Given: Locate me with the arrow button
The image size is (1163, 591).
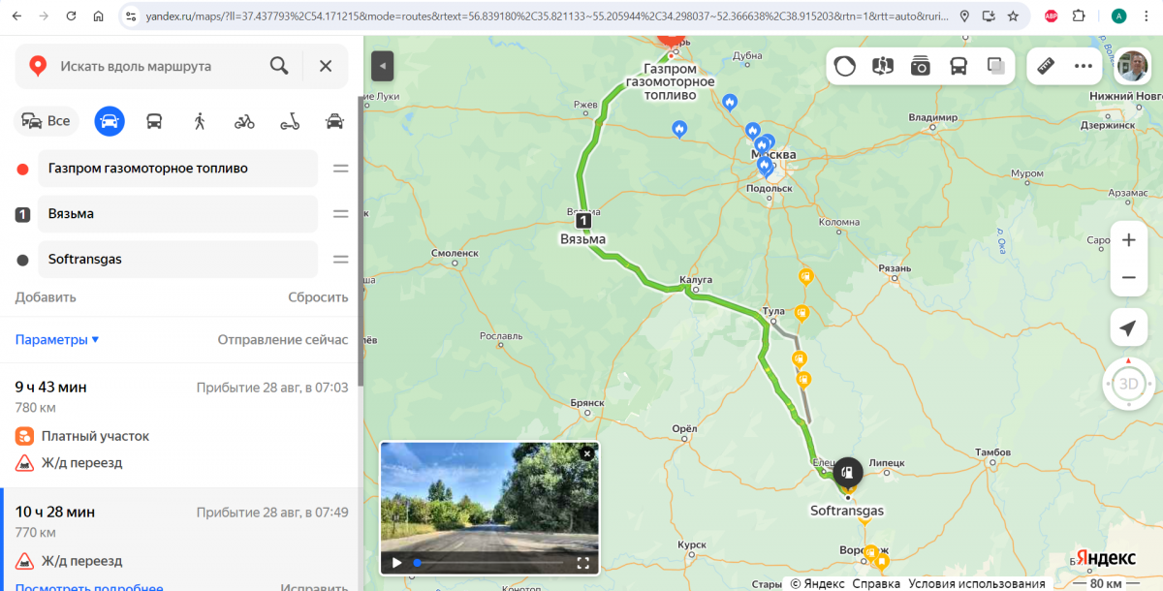Looking at the screenshot, I should coord(1128,328).
